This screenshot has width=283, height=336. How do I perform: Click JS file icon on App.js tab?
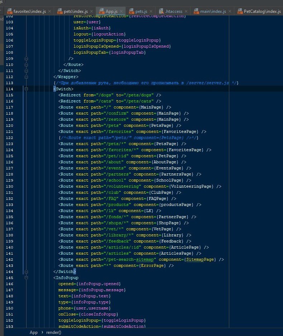click(x=102, y=11)
